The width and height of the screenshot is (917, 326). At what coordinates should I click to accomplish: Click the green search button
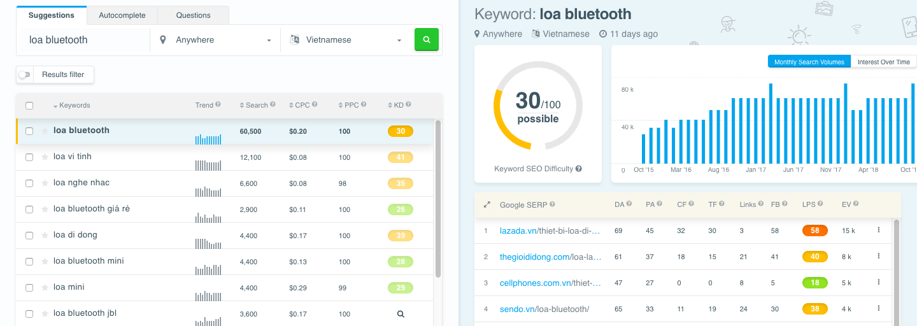click(427, 39)
